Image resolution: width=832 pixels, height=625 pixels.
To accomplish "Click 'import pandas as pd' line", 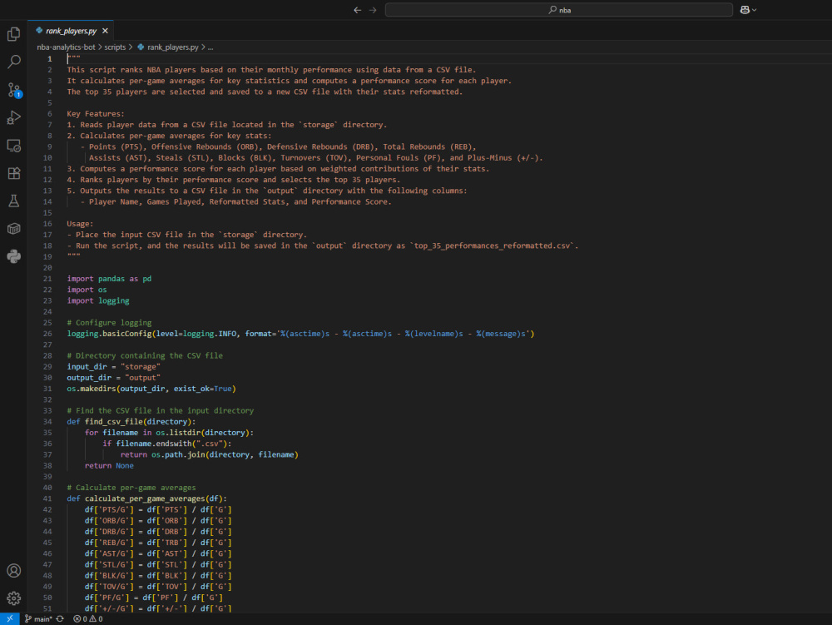I will 109,279.
